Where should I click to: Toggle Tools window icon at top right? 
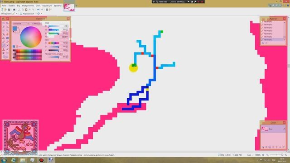coord(270,5)
